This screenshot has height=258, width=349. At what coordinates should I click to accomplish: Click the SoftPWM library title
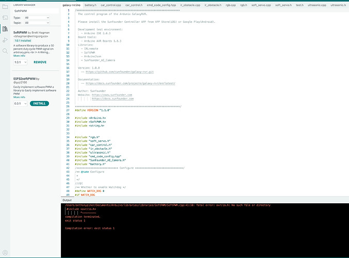pos(20,33)
